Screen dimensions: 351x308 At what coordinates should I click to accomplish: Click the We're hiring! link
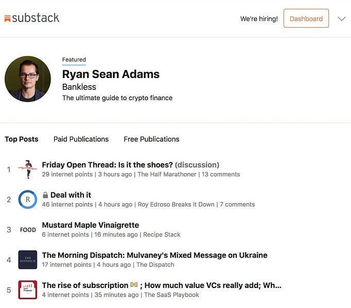click(x=259, y=19)
